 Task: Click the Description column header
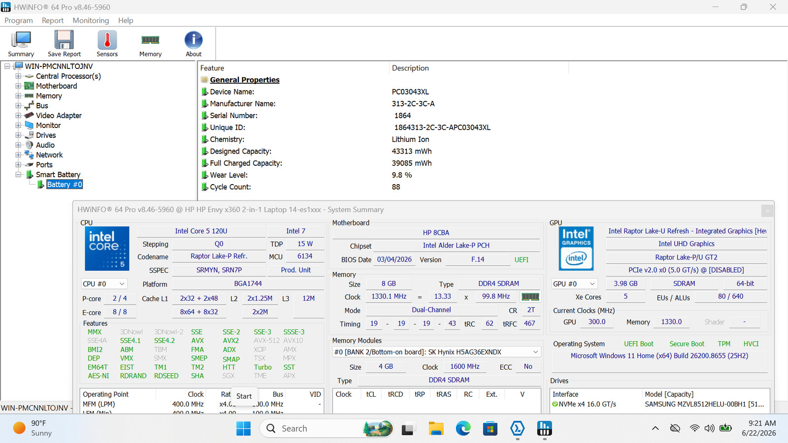[x=410, y=68]
